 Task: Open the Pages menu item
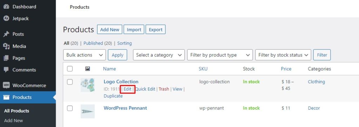19,58
